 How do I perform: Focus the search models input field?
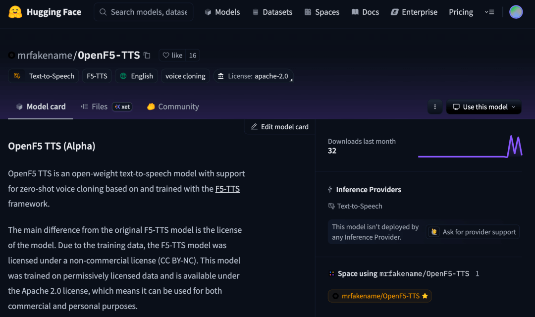(149, 12)
